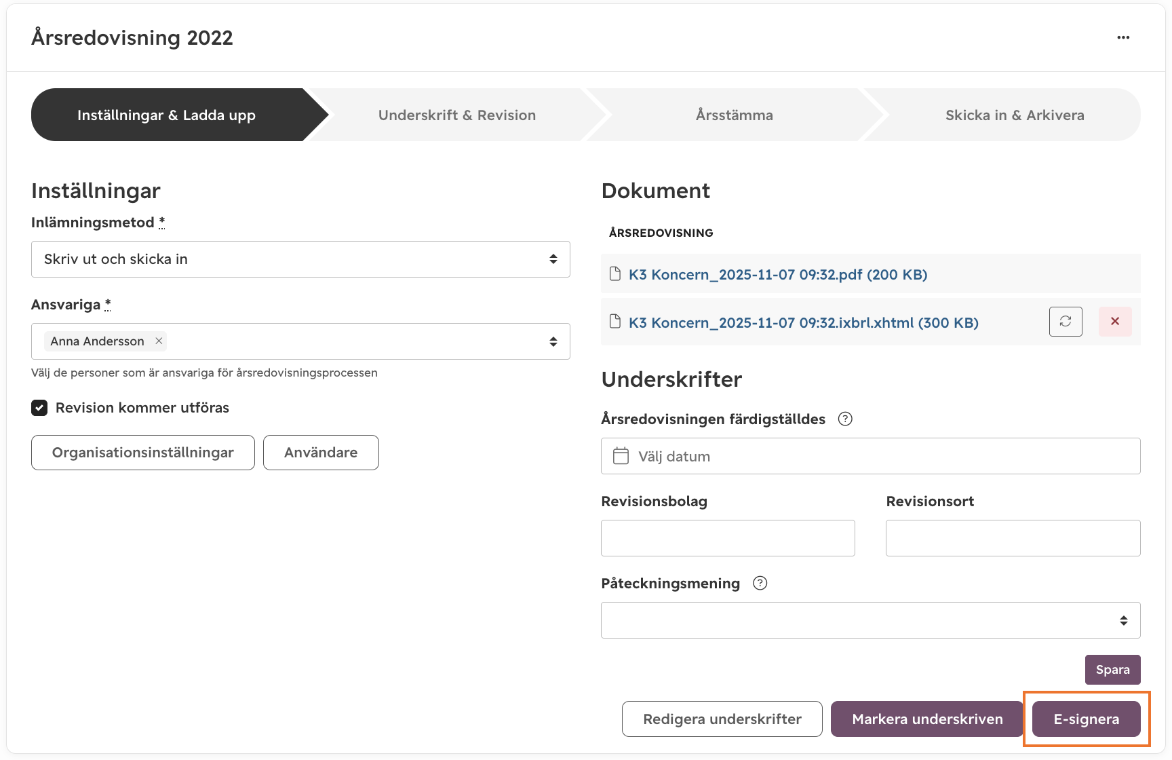Open the Inlämningsmetod dropdown

pyautogui.click(x=300, y=259)
